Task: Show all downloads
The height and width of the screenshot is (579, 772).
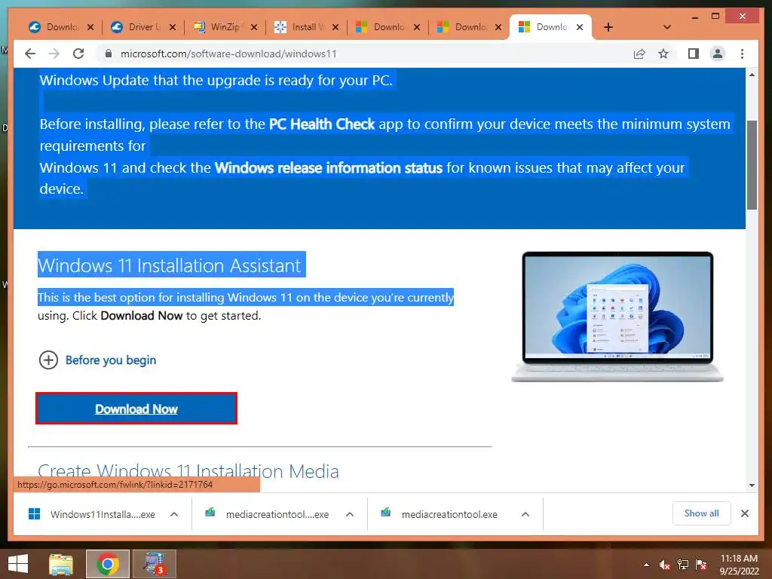Action: [702, 513]
